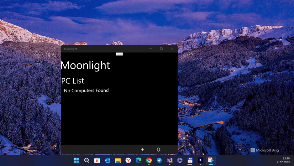
Task: Click the 'PC List' heading
Action: pyautogui.click(x=73, y=81)
